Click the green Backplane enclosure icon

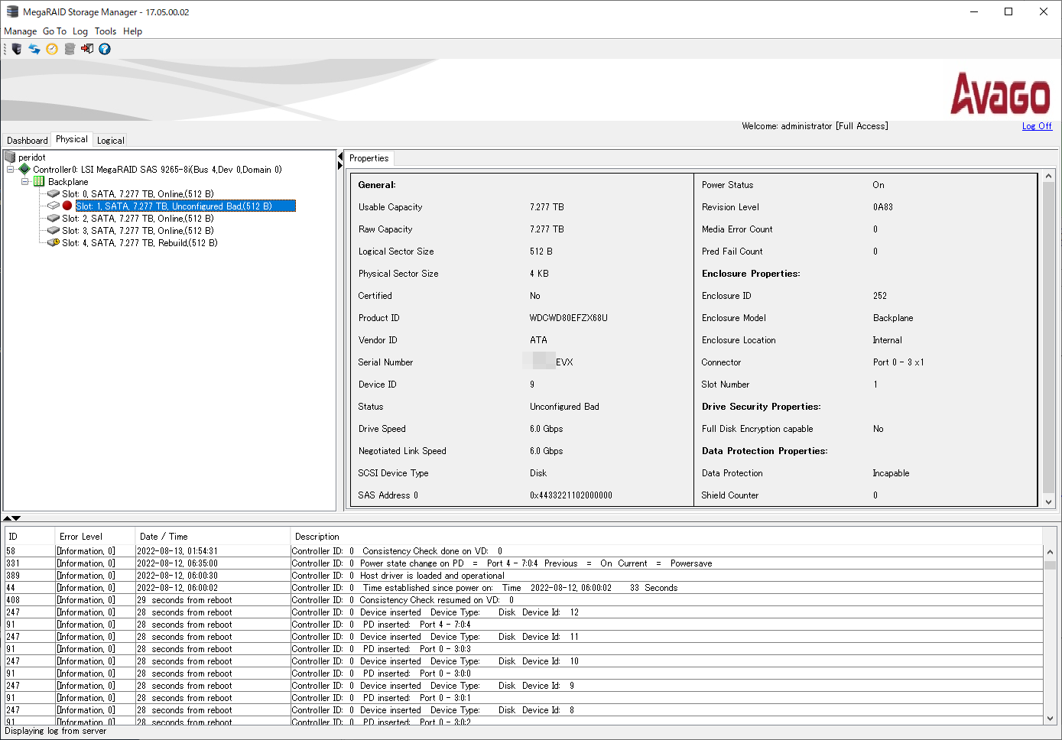[x=39, y=182]
